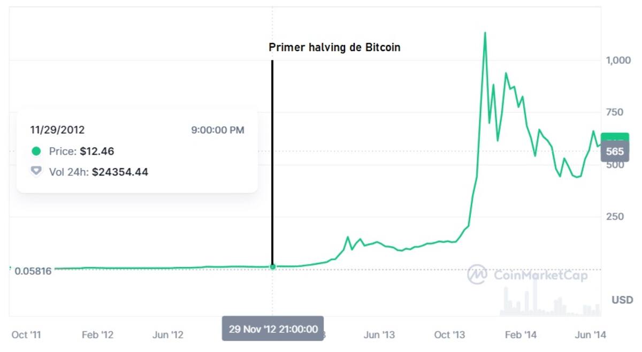Screen dimensions: 642x352
Task: Click the "Primer halving de Bitcoin" annotation text
Action: click(x=334, y=48)
